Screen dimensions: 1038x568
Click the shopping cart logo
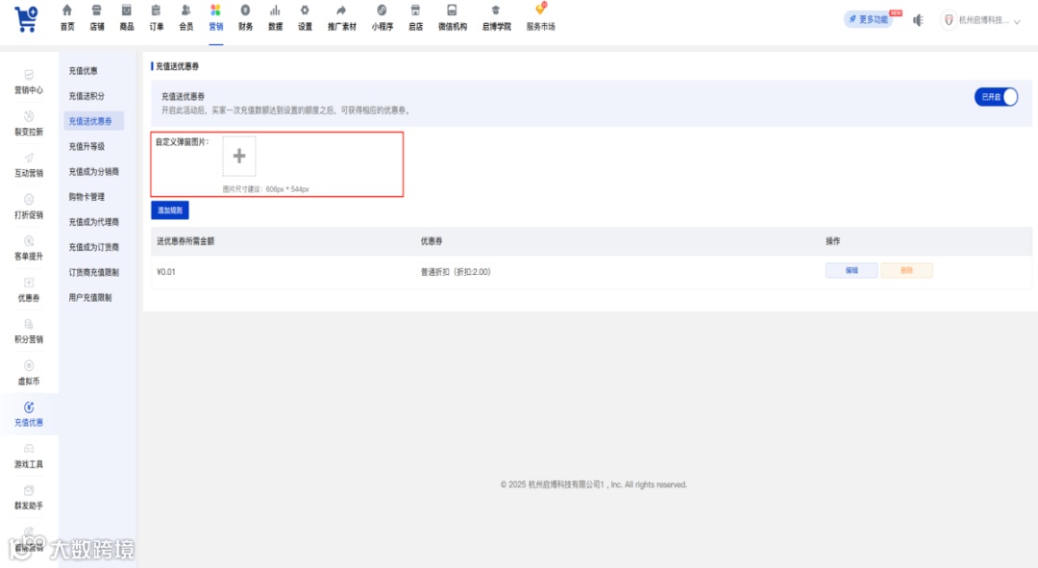27,18
